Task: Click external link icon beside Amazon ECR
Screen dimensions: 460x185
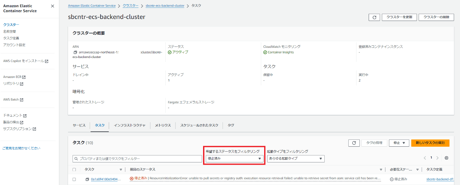Action: [24, 77]
